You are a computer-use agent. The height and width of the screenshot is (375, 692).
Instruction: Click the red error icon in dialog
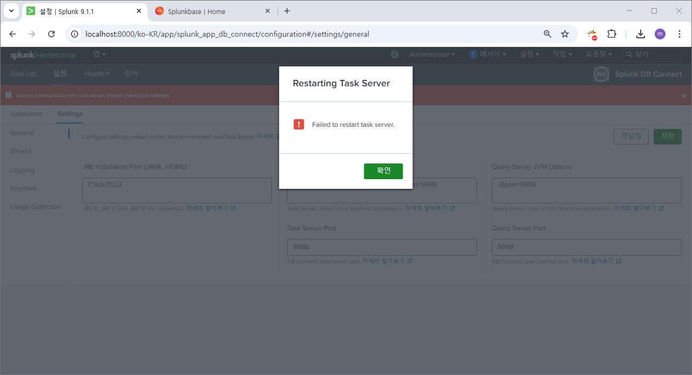coord(299,124)
